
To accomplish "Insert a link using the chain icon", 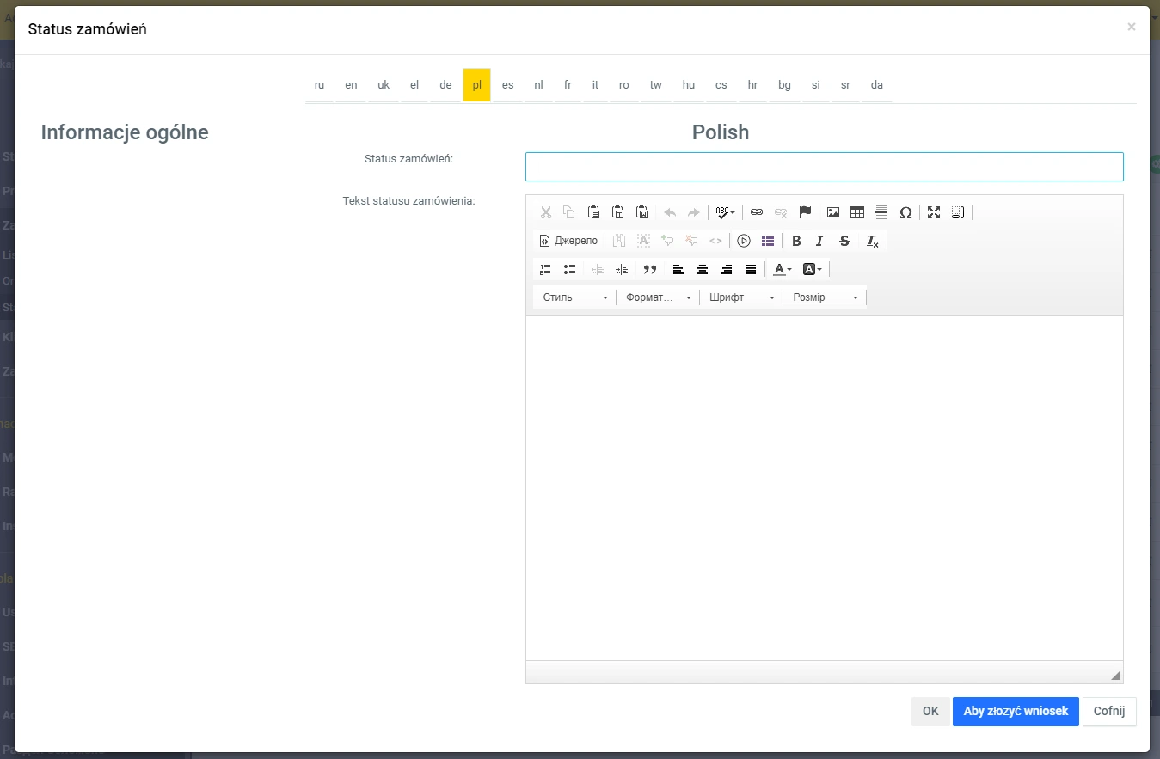I will tap(757, 212).
